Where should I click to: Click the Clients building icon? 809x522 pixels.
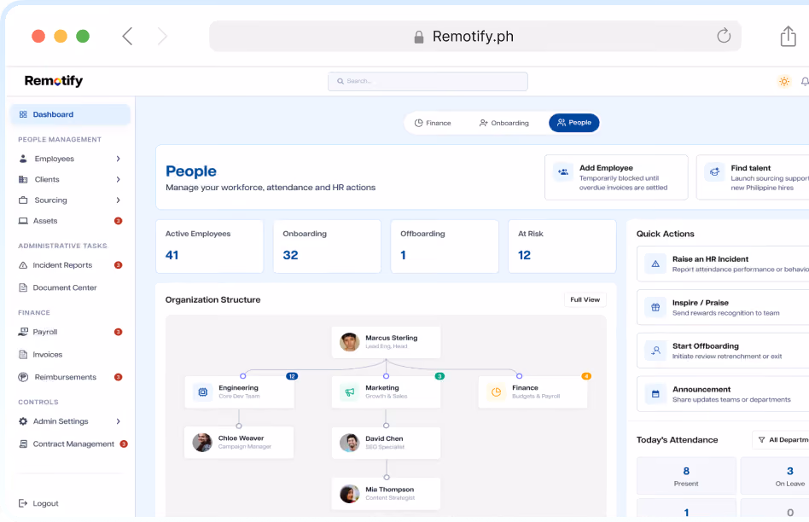click(23, 179)
